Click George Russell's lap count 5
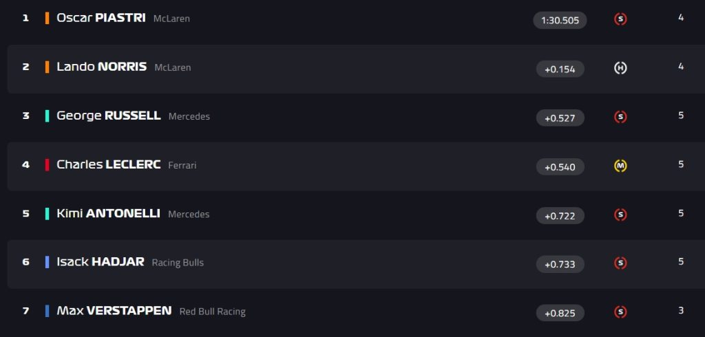This screenshot has height=337, width=705. [681, 116]
